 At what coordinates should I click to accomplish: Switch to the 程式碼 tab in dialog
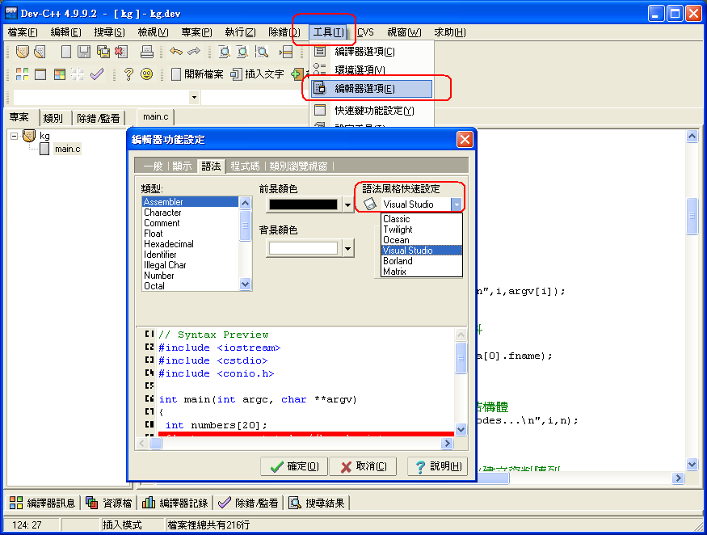[246, 166]
